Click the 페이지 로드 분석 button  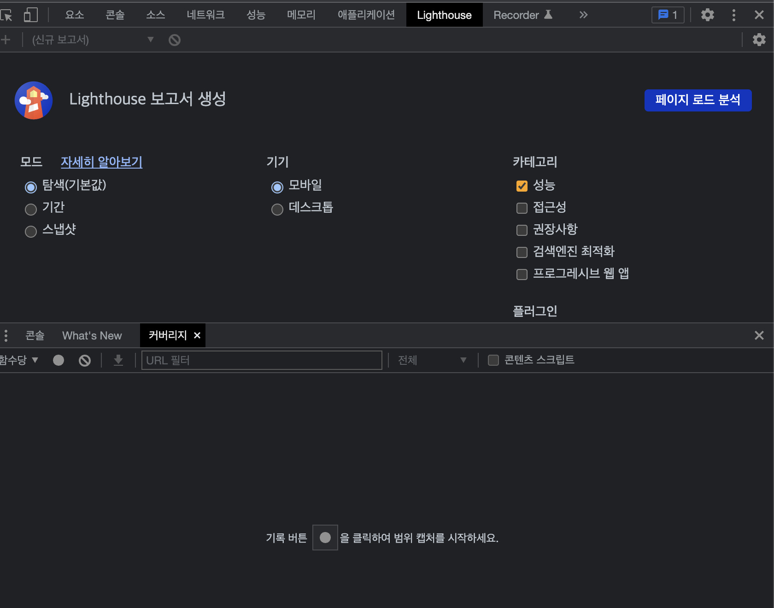(698, 100)
